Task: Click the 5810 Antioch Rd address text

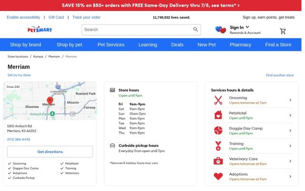Action: pyautogui.click(x=20, y=126)
